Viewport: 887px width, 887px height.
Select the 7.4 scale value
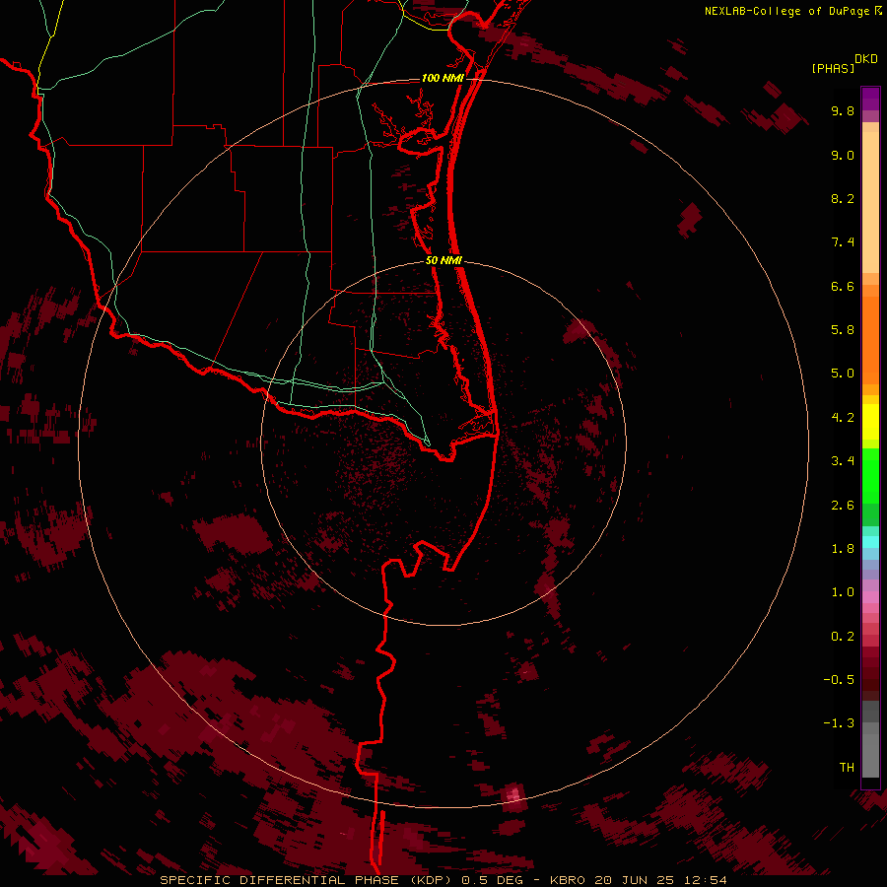[x=843, y=242]
